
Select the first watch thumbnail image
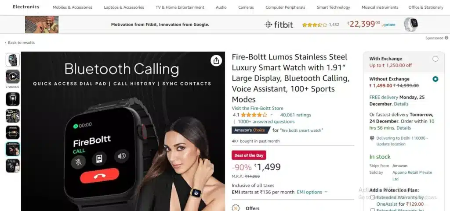[13, 60]
